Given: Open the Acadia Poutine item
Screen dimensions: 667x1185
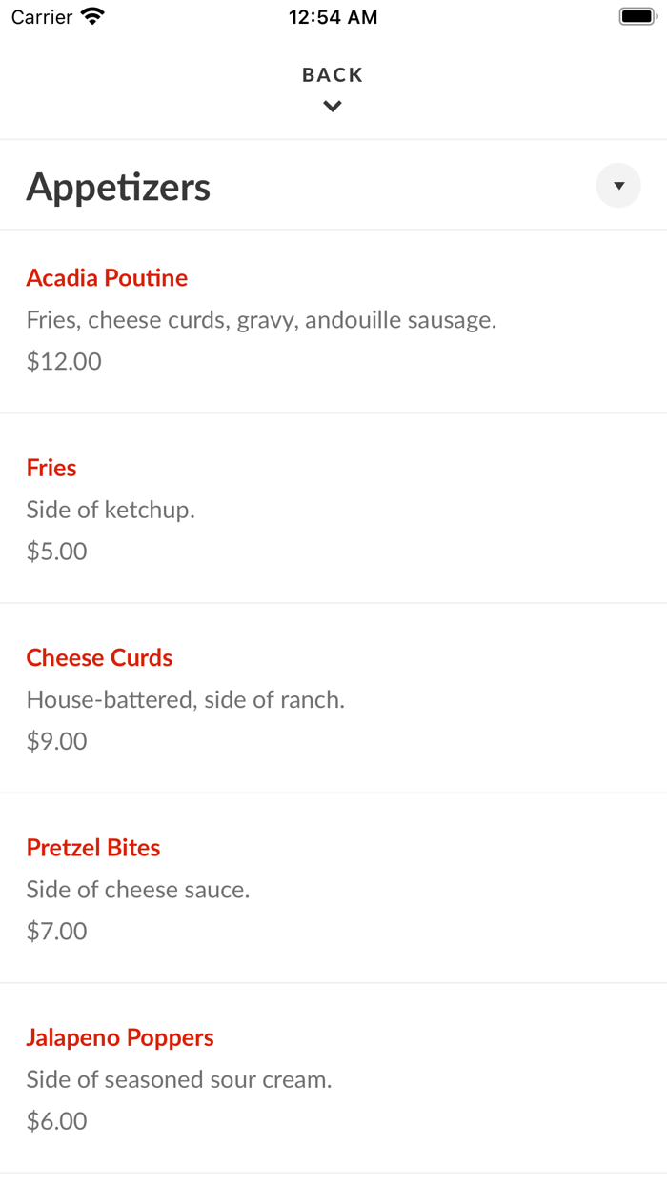Looking at the screenshot, I should (x=107, y=278).
